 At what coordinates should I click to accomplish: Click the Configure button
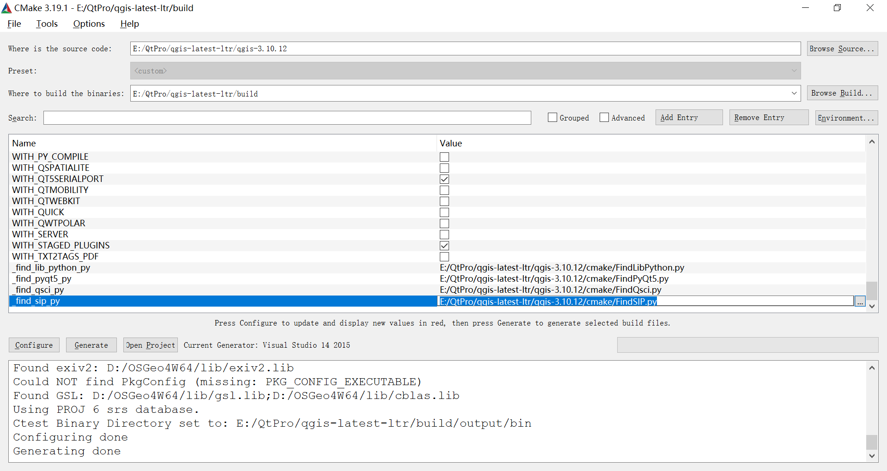pyautogui.click(x=34, y=345)
